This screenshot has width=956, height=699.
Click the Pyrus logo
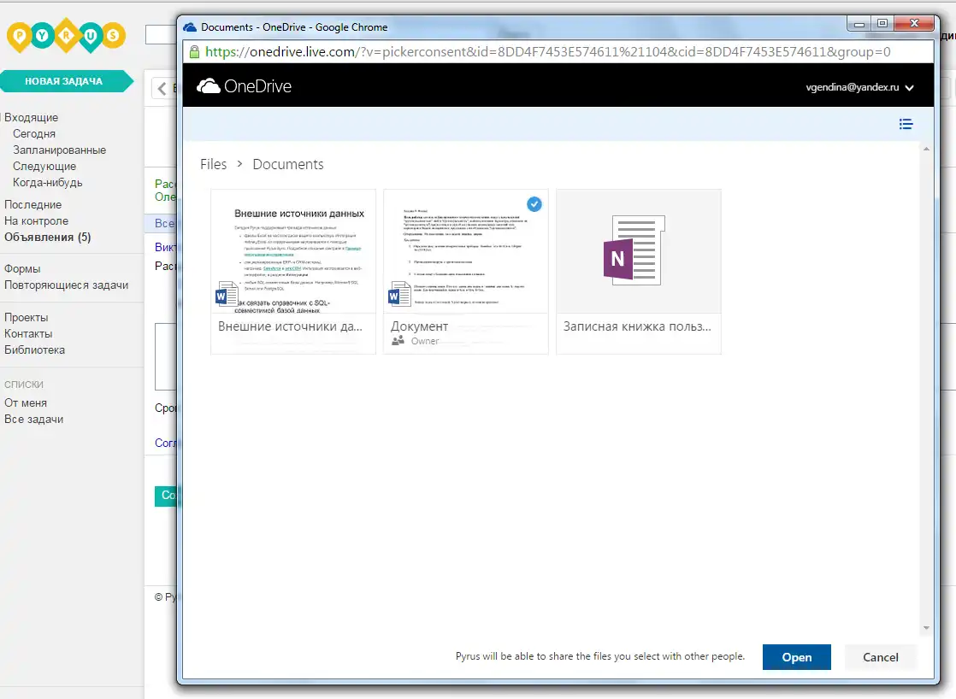[x=66, y=36]
